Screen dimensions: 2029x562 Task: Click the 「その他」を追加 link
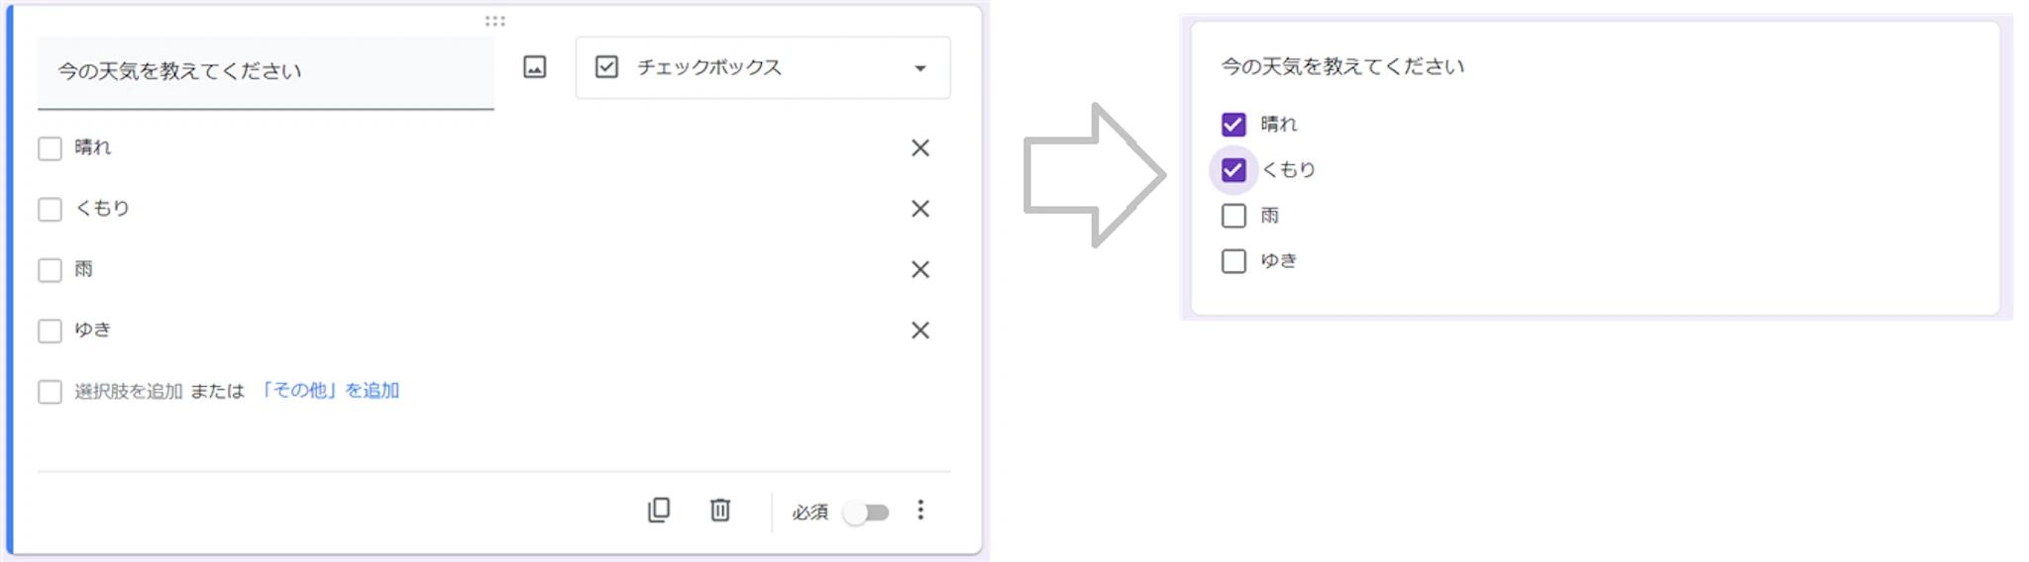(x=330, y=391)
